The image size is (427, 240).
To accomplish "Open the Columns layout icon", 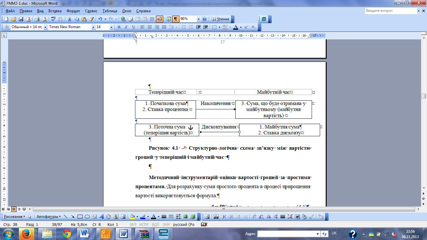I will pos(152,19).
